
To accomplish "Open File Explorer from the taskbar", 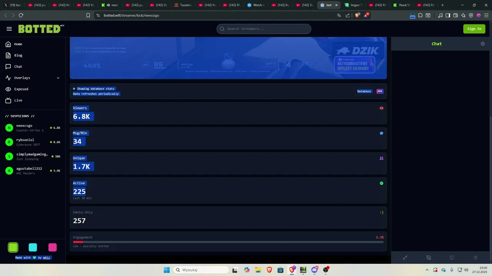I will (x=258, y=270).
